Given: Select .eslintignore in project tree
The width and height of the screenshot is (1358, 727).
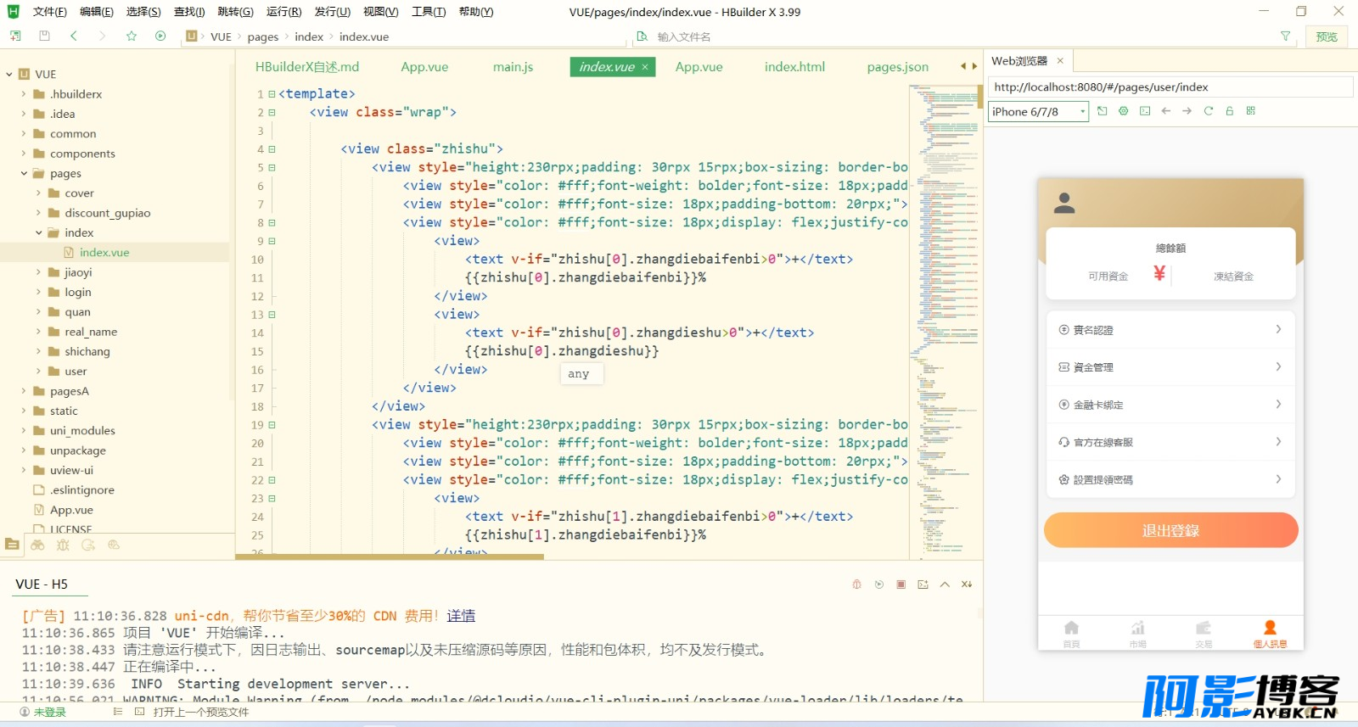Looking at the screenshot, I should [81, 489].
